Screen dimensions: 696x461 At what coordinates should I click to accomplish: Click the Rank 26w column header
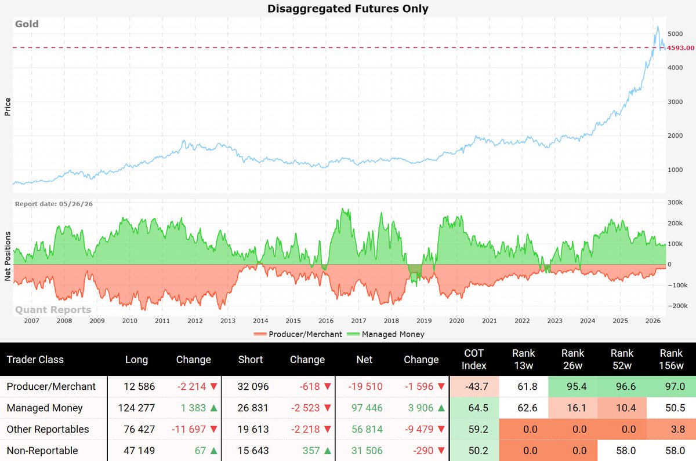(572, 359)
